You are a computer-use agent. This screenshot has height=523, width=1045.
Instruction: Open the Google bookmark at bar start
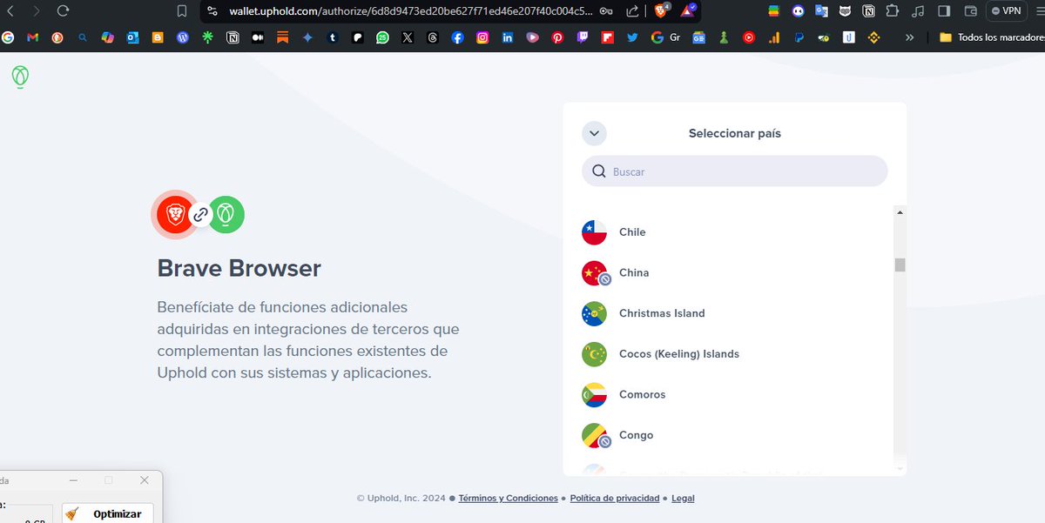point(8,38)
